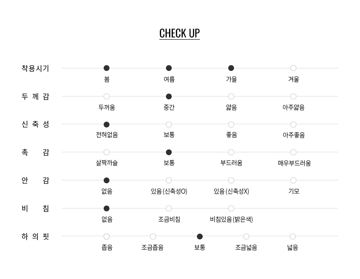Select the 겨울 radio dot
Viewport: 360px width, 279px height.
point(293,68)
